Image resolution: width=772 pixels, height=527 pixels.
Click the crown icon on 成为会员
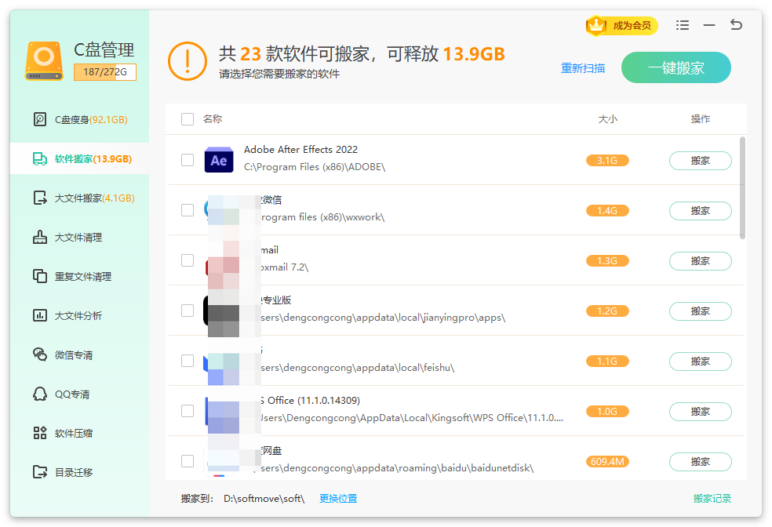(596, 25)
